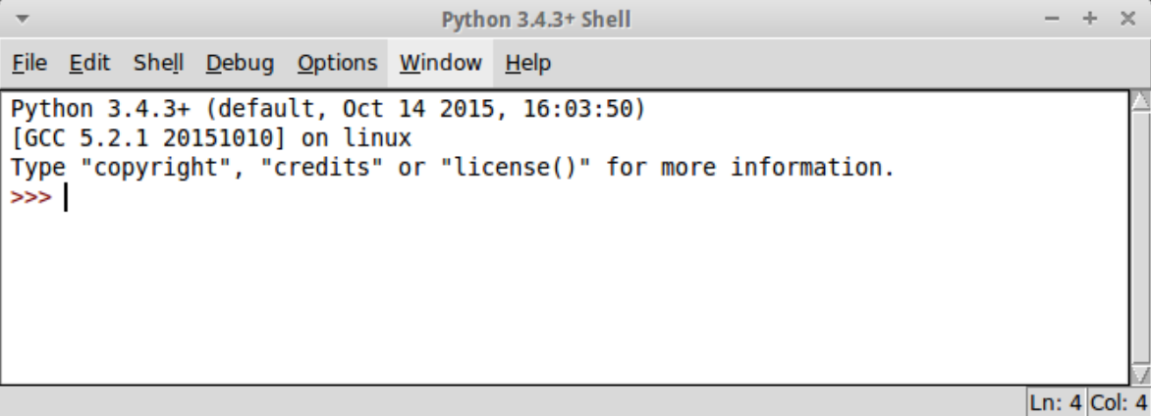Open the Help menu
1151x416 pixels.
(x=527, y=64)
